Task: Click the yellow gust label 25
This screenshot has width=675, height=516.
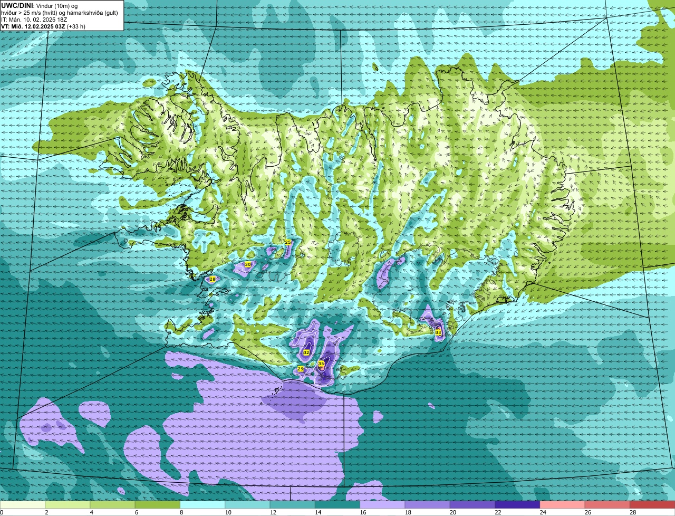Action: pyautogui.click(x=287, y=242)
